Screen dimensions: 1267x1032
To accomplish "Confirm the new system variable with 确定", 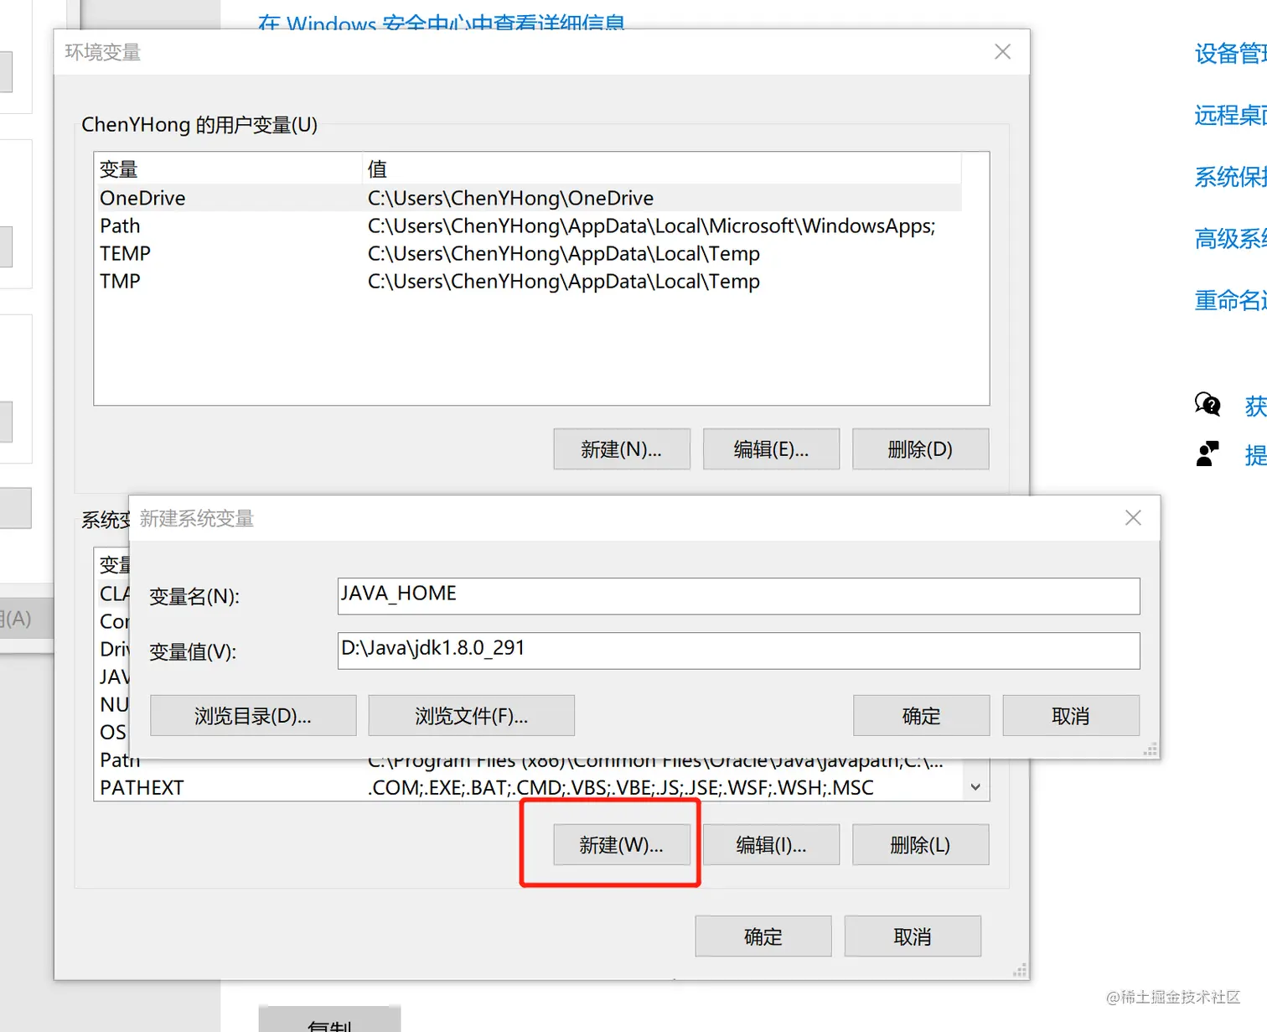I will pyautogui.click(x=921, y=716).
